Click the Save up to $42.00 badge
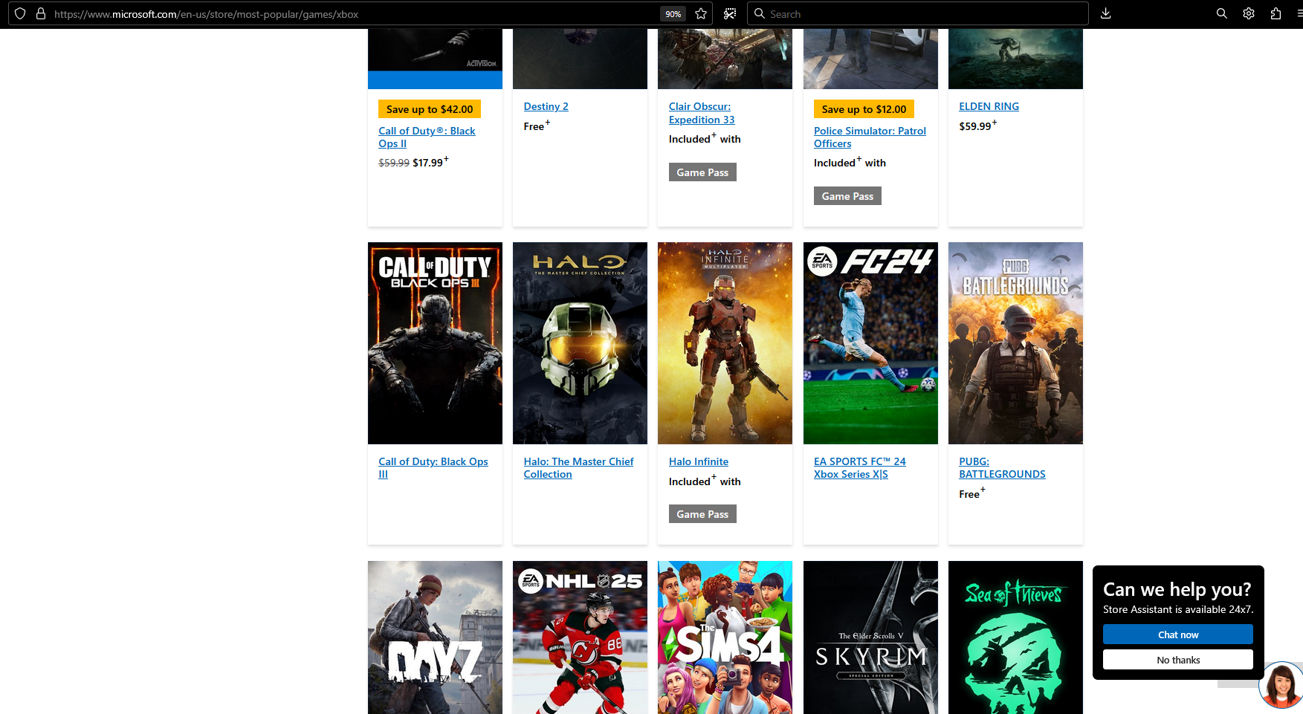 tap(430, 109)
